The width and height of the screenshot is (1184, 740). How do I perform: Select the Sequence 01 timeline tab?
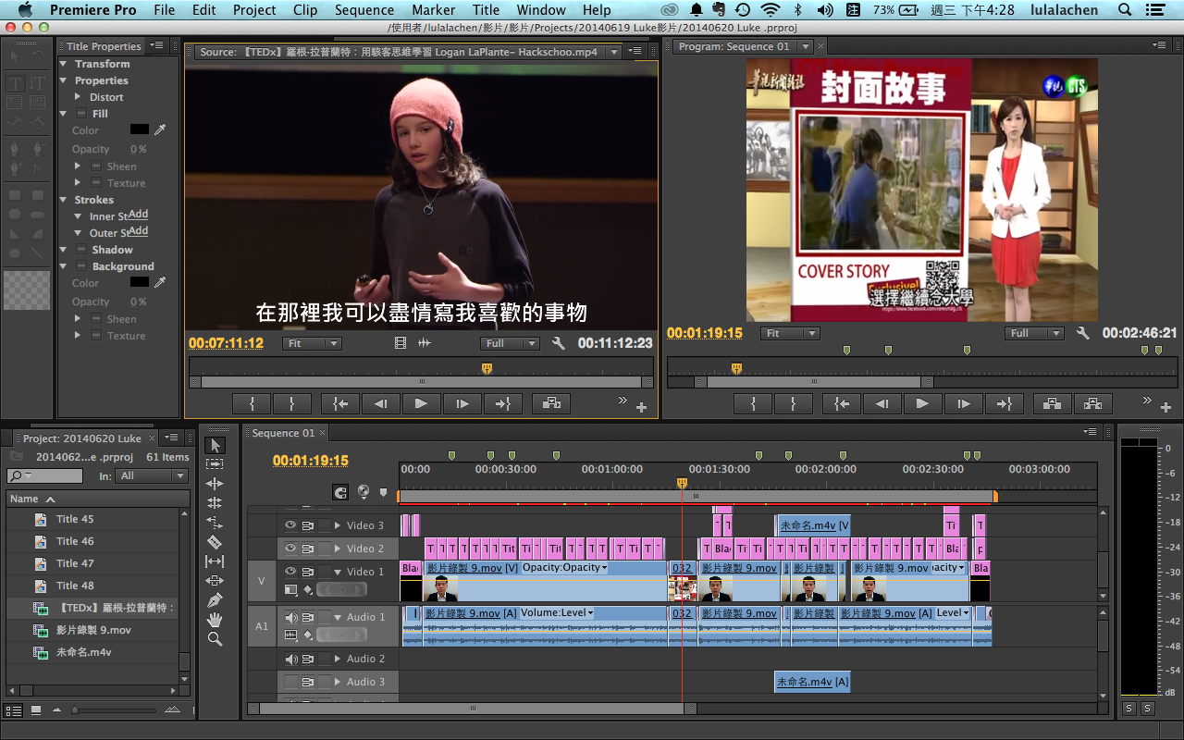[x=283, y=433]
